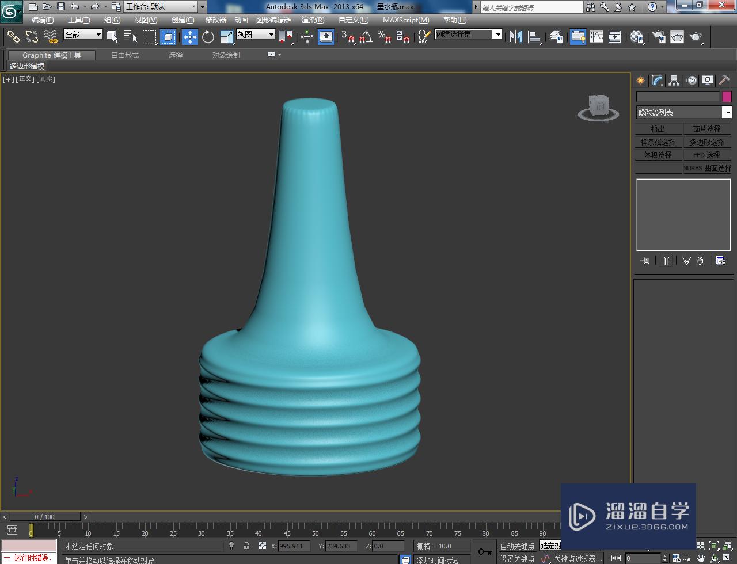Activate Select and Scale tool
This screenshot has width=737, height=564.
pyautogui.click(x=227, y=37)
